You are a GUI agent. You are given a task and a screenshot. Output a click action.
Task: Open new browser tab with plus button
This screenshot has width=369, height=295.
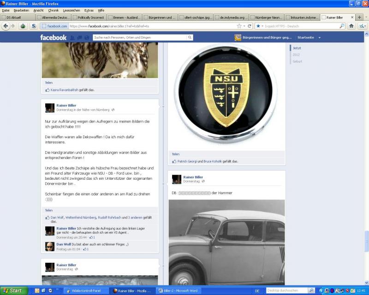coord(359,18)
